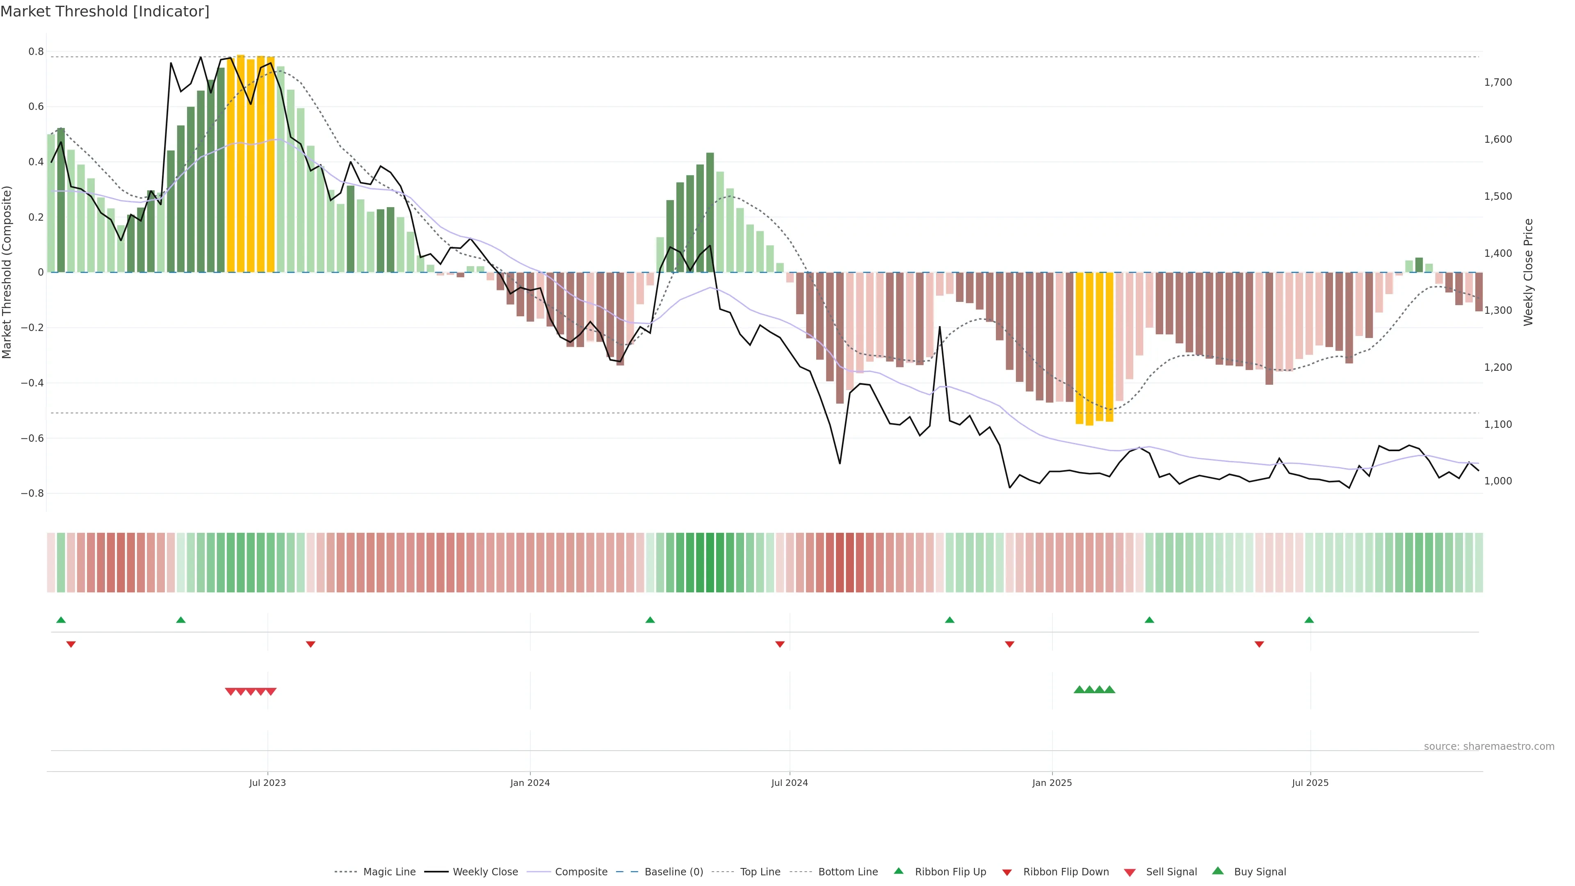This screenshot has width=1575, height=886.
Task: Click the Buy Signal legend triangle icon
Action: tap(1217, 871)
